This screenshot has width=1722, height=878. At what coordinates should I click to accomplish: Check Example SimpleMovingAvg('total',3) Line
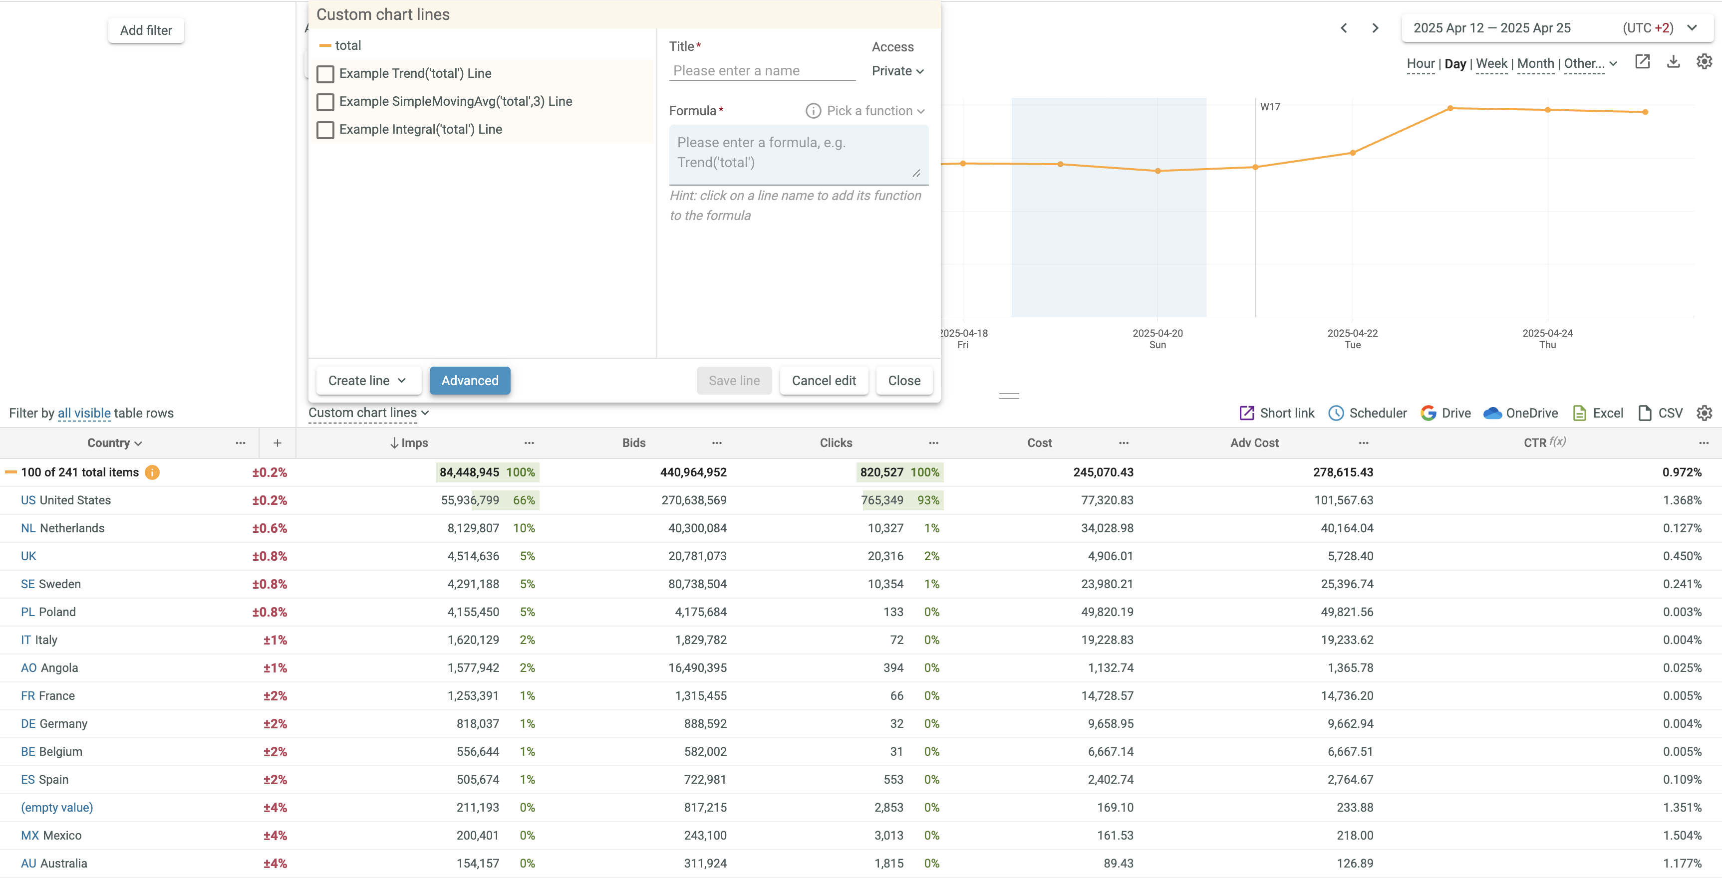pyautogui.click(x=325, y=102)
